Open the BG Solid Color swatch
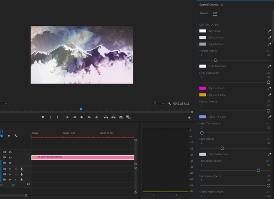The width and height of the screenshot is (274, 199). coord(203,37)
